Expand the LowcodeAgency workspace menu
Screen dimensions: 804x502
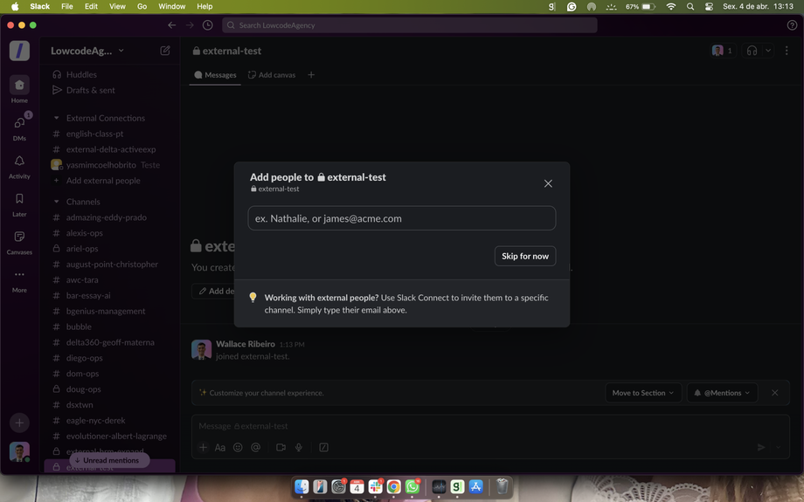pos(87,51)
